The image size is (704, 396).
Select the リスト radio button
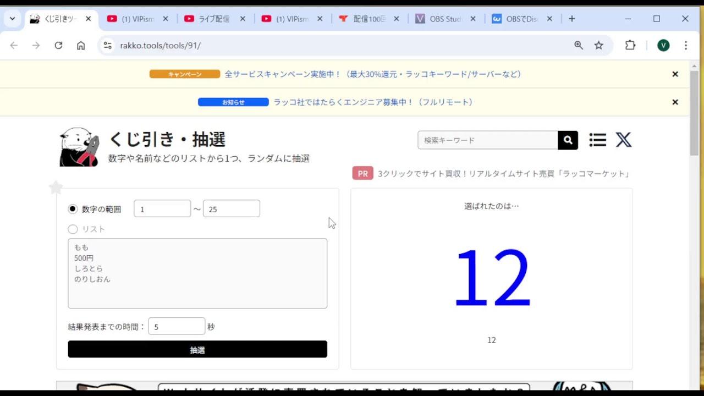(71, 229)
